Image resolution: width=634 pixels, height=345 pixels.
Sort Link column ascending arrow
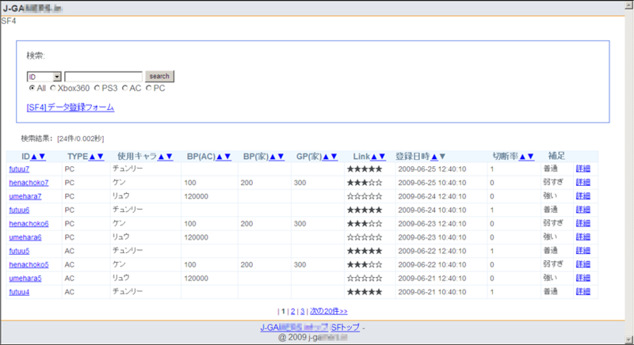pyautogui.click(x=374, y=157)
